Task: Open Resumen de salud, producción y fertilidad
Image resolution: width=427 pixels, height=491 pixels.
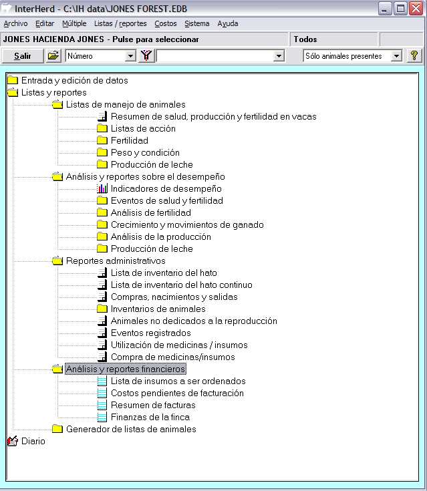Action: pos(214,116)
